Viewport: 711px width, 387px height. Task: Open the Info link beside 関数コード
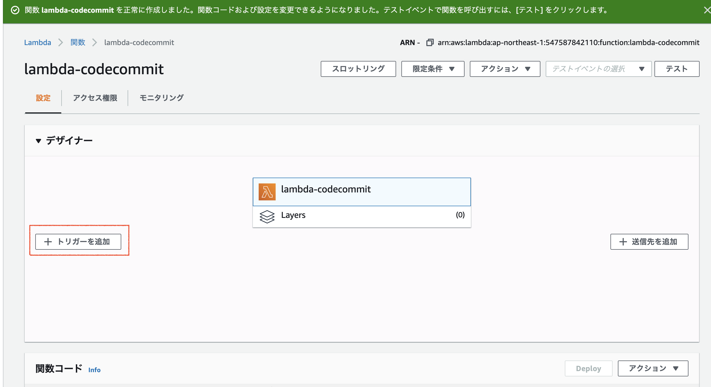94,370
